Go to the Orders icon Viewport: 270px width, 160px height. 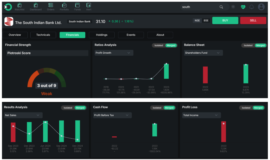50,5
